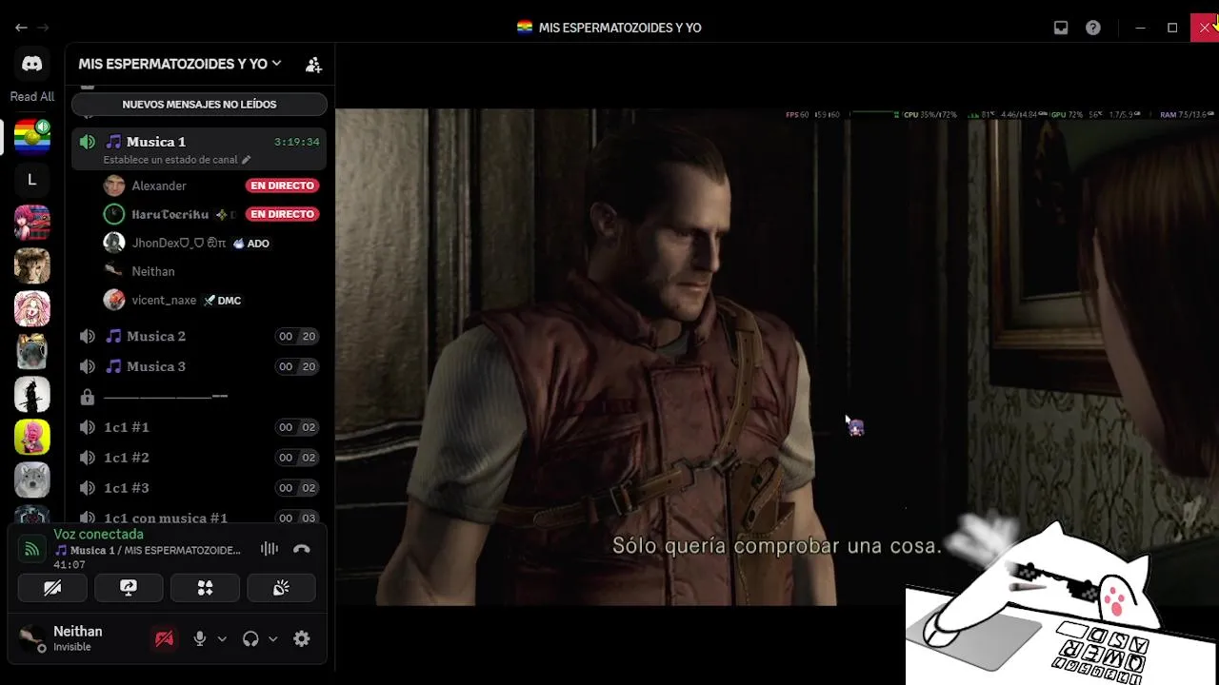Open the yellow-background server icon
1219x685 pixels.
tap(31, 437)
